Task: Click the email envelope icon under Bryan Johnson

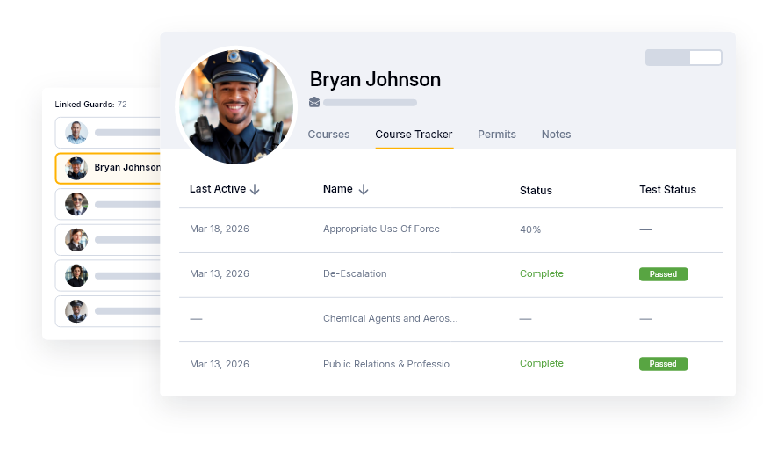Action: (314, 102)
